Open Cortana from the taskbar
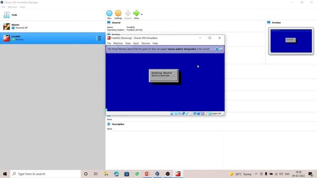Screen dimensions: 317x178 coord(86,174)
